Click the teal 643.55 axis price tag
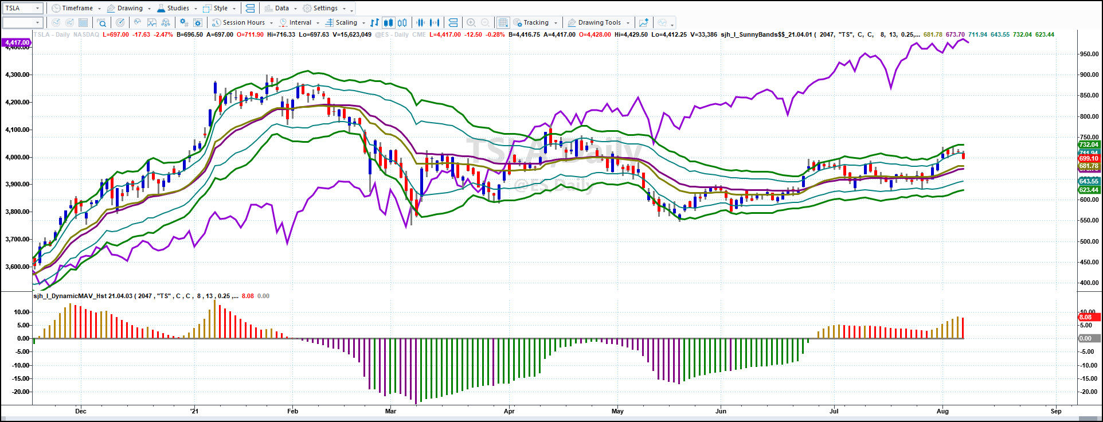Viewport: 1103px width, 422px height. pyautogui.click(x=1088, y=181)
